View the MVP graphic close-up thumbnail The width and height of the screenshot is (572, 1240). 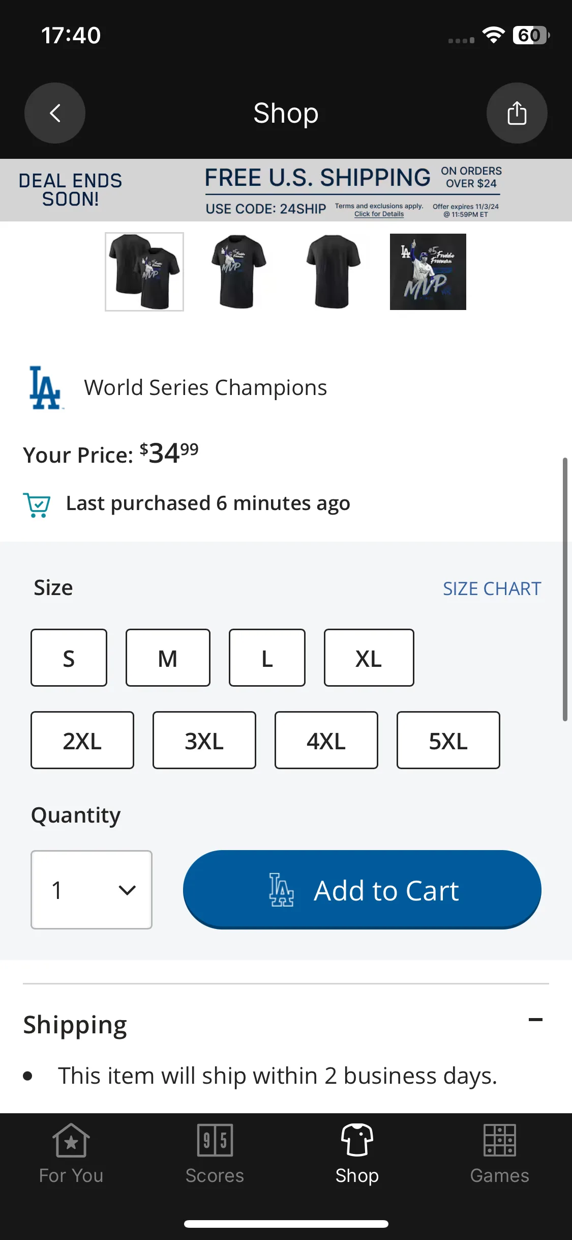point(428,272)
